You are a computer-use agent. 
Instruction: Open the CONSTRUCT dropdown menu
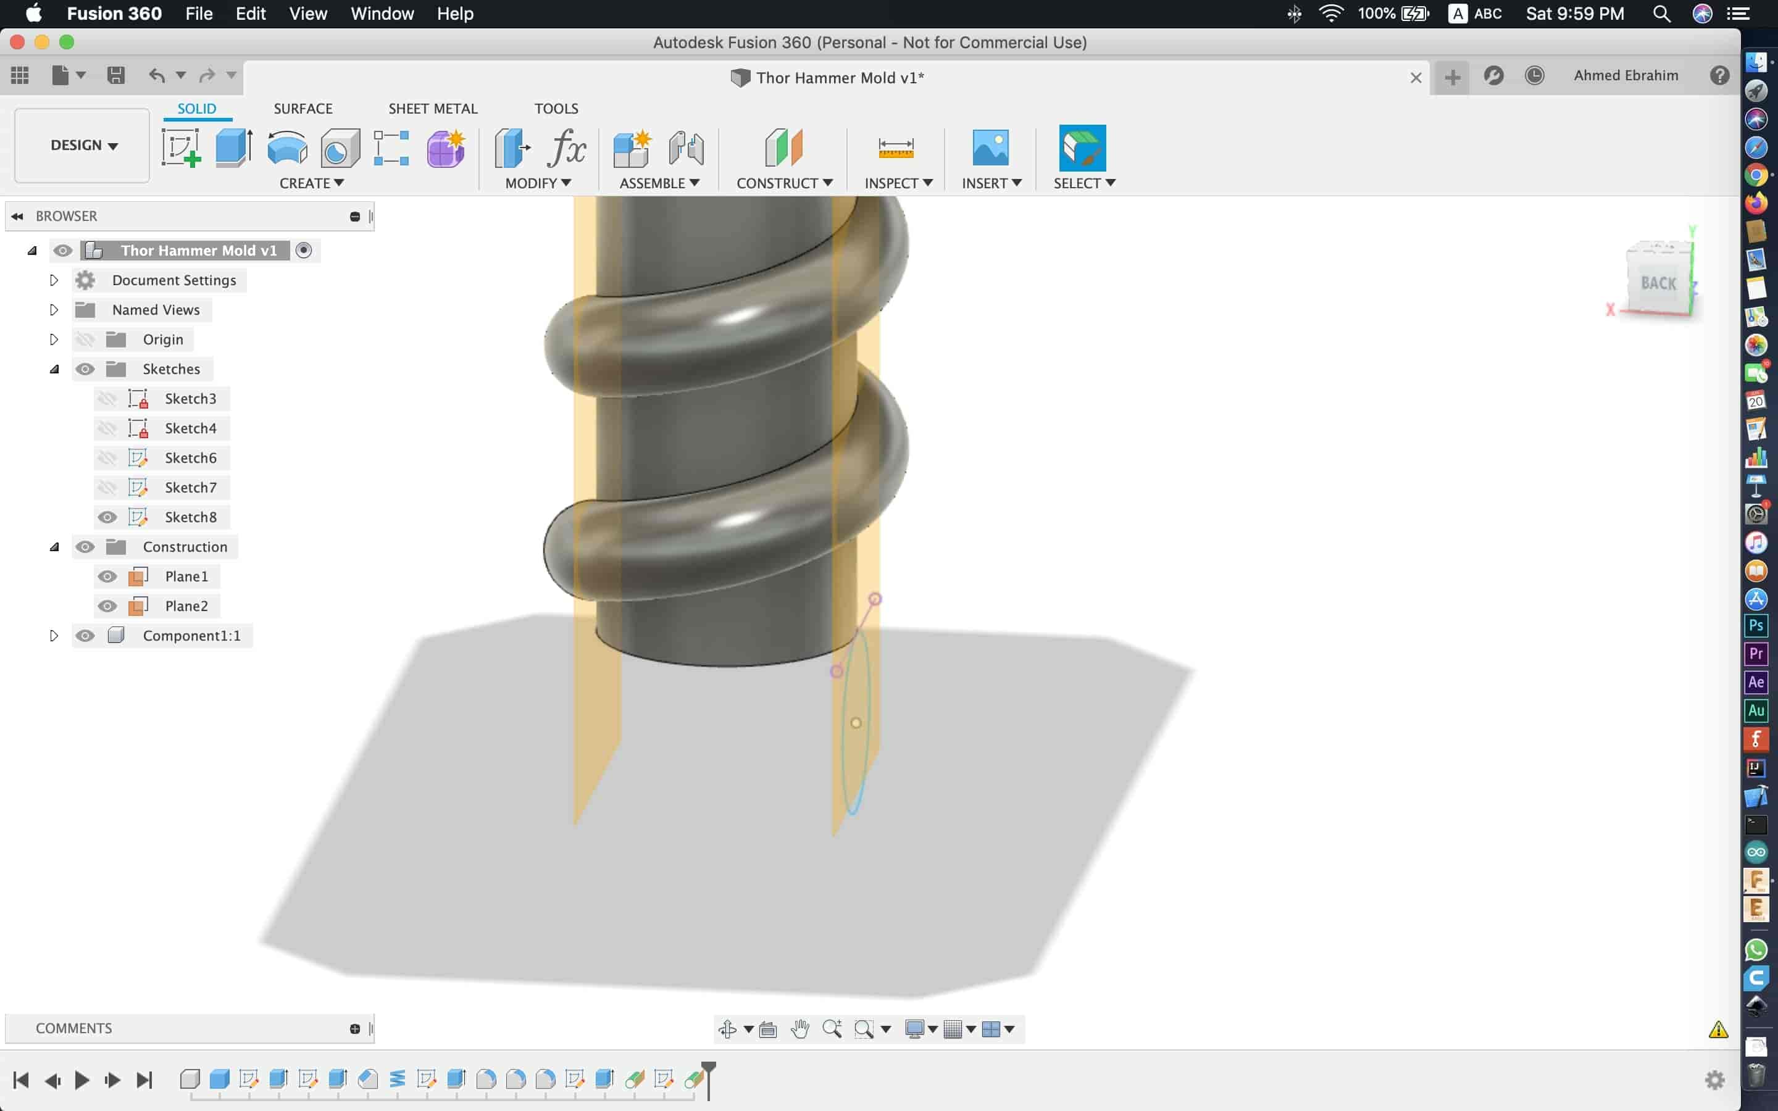click(784, 183)
